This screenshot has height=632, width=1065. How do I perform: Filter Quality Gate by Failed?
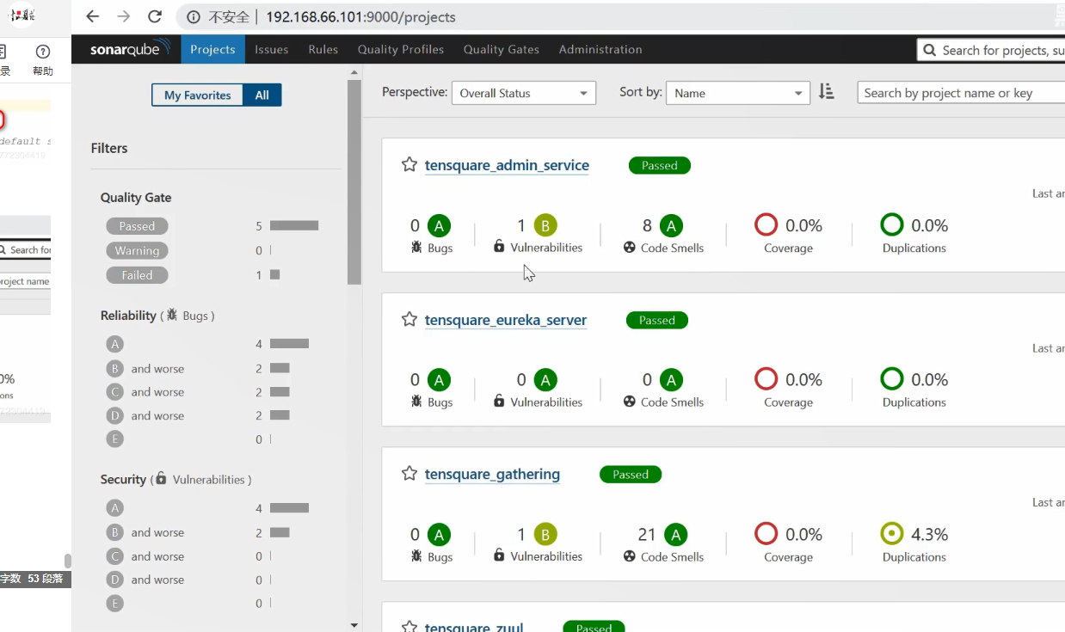[x=137, y=275]
